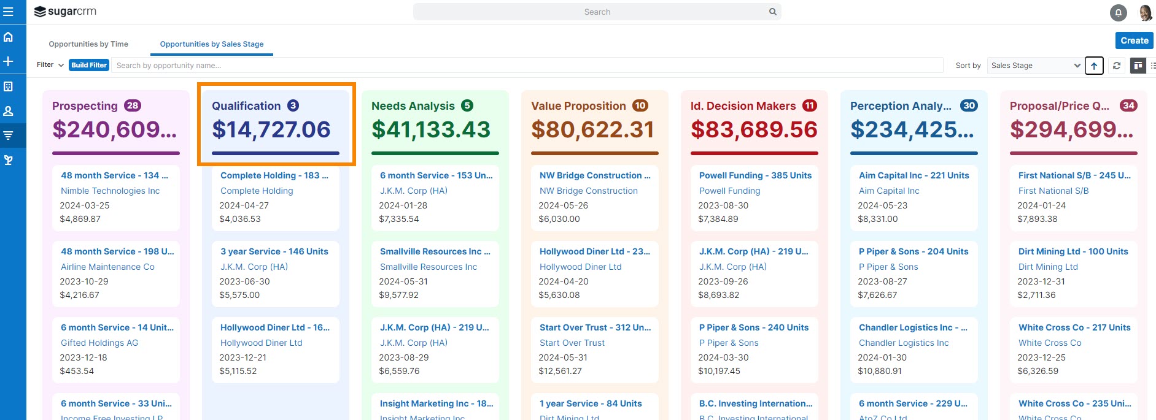The image size is (1156, 420).
Task: Click the Create button
Action: point(1134,40)
